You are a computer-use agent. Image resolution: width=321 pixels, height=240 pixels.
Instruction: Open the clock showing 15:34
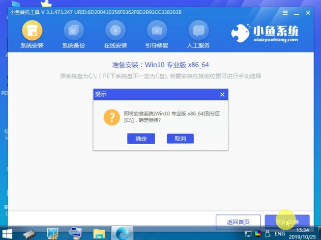[302, 233]
